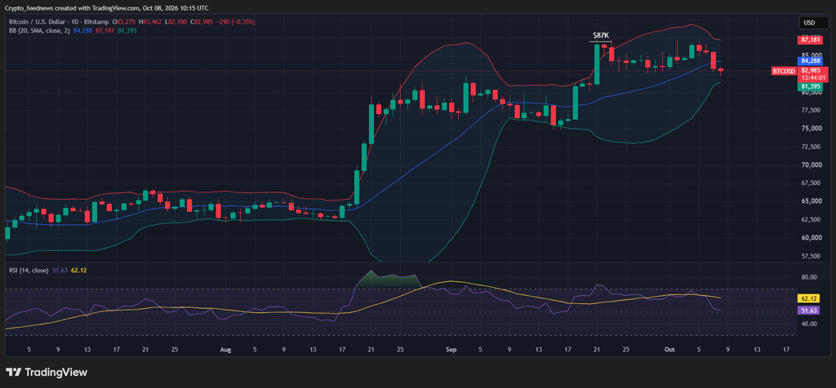The image size is (836, 388).
Task: Click the open value O83,275
Action: click(124, 22)
